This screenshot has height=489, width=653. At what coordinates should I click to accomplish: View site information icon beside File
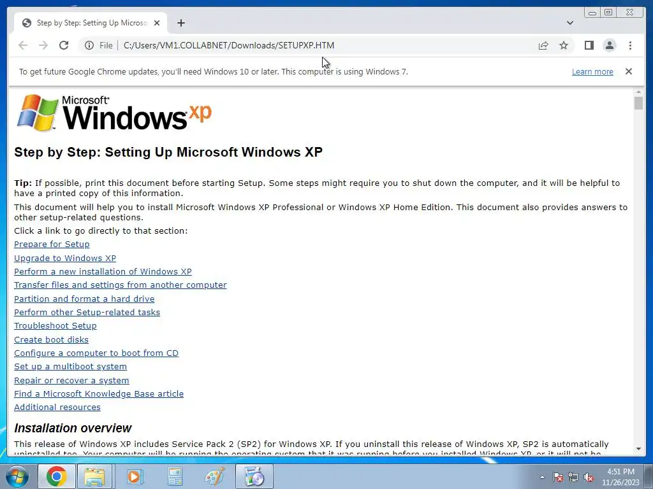(89, 45)
